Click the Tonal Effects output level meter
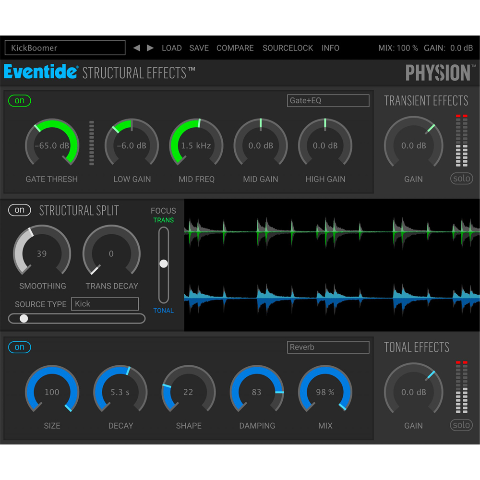The width and height of the screenshot is (480, 480). pyautogui.click(x=462, y=387)
